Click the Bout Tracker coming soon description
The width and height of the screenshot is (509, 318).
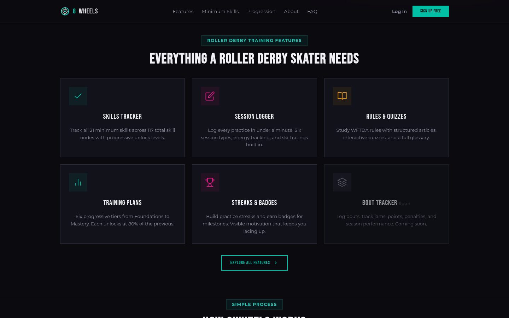[x=386, y=220]
